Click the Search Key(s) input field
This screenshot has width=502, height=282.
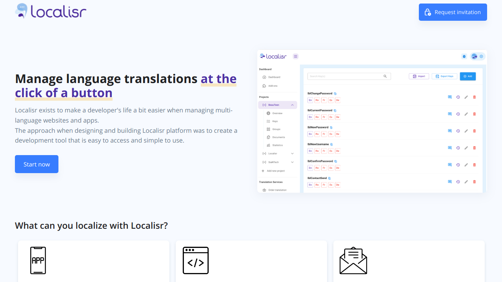coord(345,76)
